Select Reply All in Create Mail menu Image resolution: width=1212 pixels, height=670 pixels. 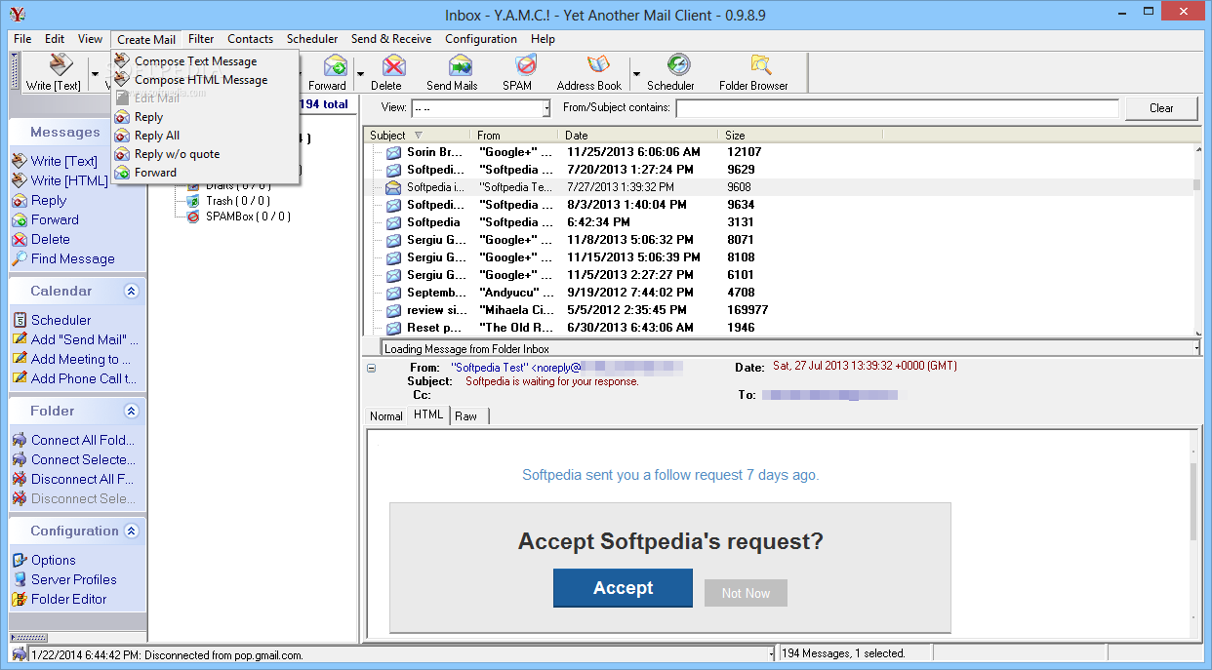pos(157,136)
